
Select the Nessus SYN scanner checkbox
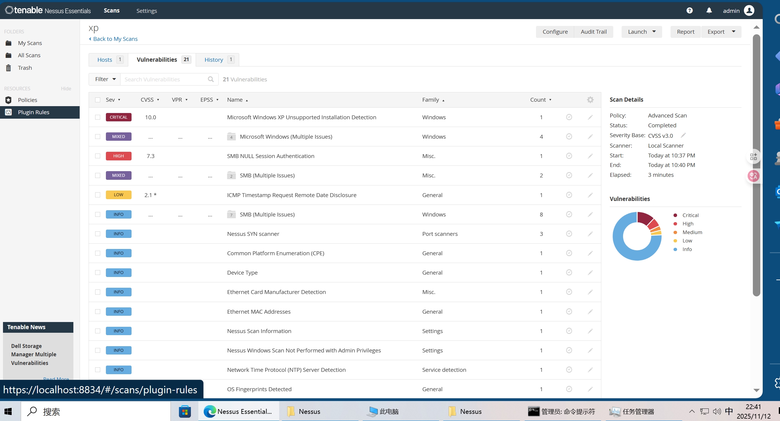click(98, 234)
